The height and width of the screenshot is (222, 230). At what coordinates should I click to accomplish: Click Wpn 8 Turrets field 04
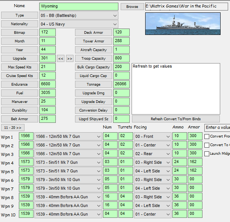[x=126, y=196]
